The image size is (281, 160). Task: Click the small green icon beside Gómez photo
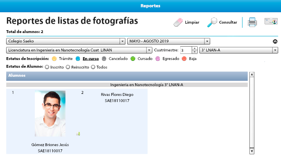(78, 133)
